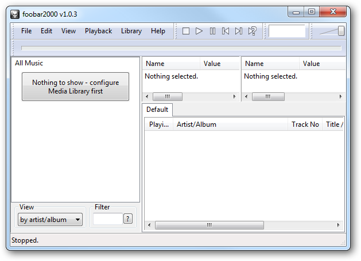Open the Library menu

[131, 31]
